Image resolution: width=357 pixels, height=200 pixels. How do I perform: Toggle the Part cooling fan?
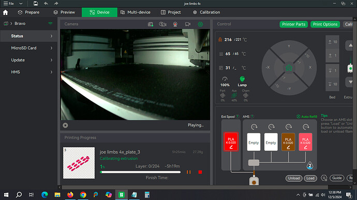click(222, 95)
